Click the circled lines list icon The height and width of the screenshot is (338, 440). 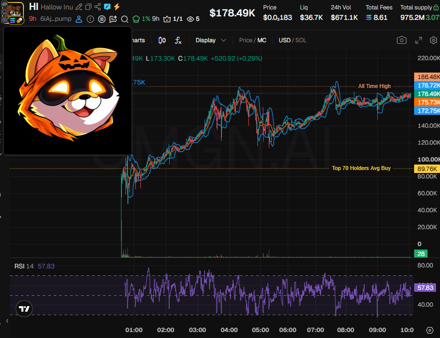[102, 19]
